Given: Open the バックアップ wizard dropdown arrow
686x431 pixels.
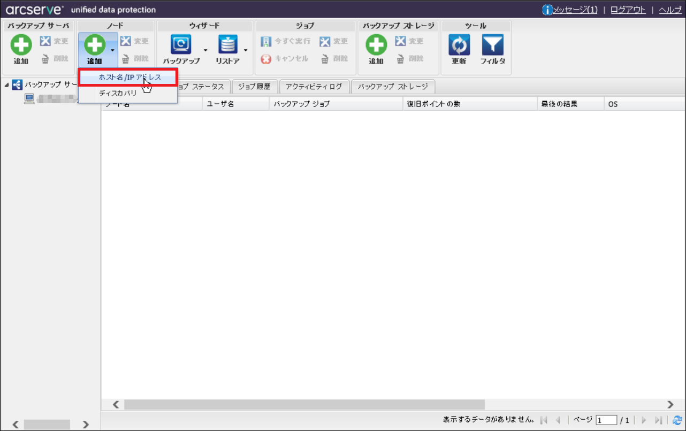Looking at the screenshot, I should pyautogui.click(x=205, y=50).
